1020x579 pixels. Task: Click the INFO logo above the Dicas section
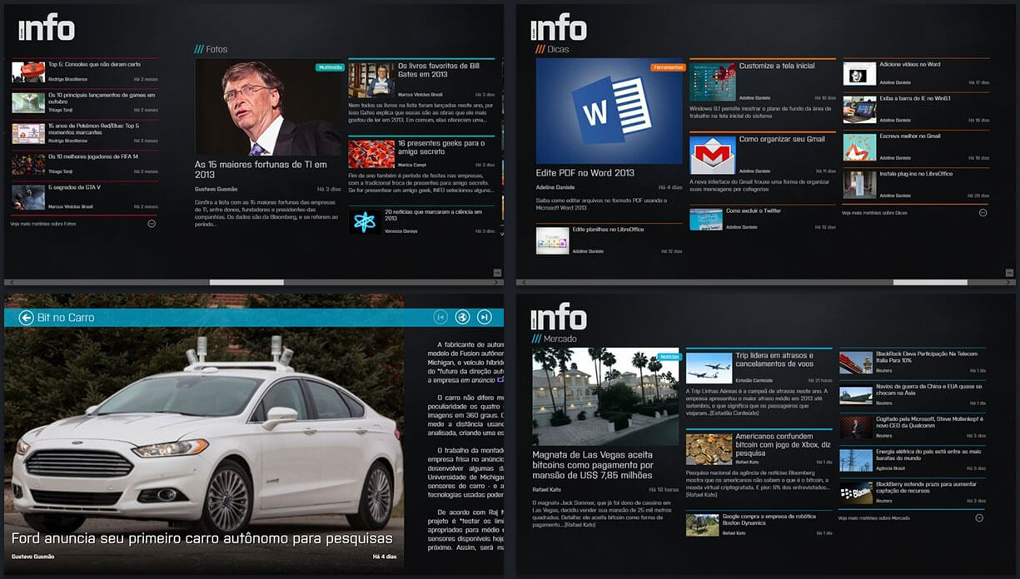pyautogui.click(x=559, y=27)
